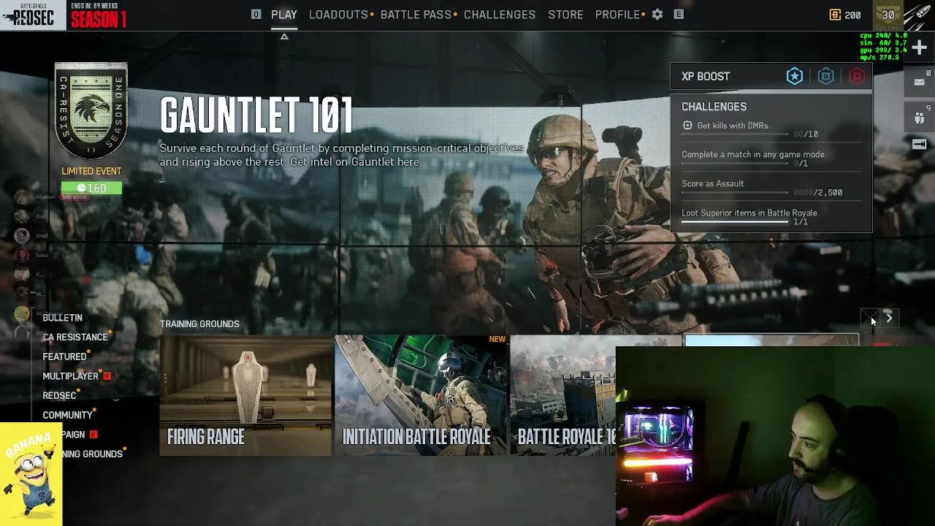Click the 'Get kills with DMRs.' challenge

(x=733, y=126)
